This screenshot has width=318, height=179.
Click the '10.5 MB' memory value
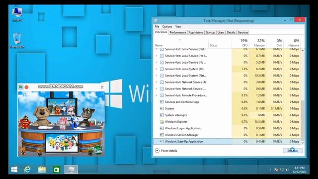pos(260,76)
